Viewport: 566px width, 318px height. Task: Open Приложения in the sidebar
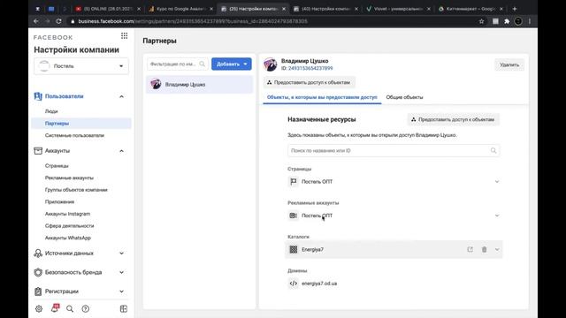(x=59, y=202)
